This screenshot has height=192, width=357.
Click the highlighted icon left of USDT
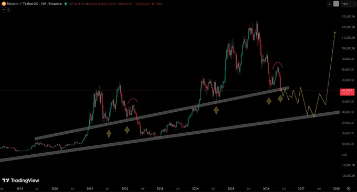pyautogui.click(x=336, y=4)
